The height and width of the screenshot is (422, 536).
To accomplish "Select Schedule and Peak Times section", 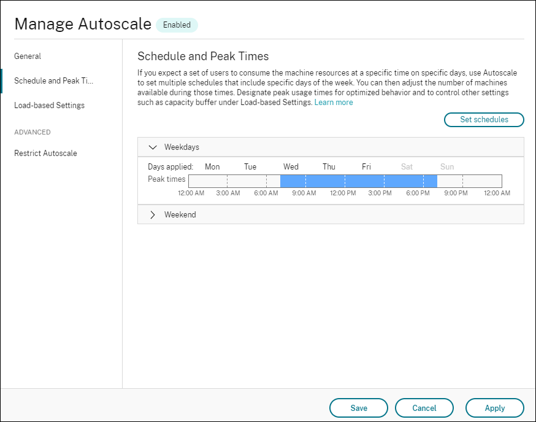I will (x=53, y=80).
